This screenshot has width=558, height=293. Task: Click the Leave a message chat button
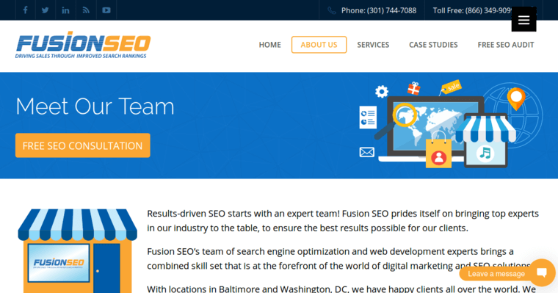pos(496,274)
